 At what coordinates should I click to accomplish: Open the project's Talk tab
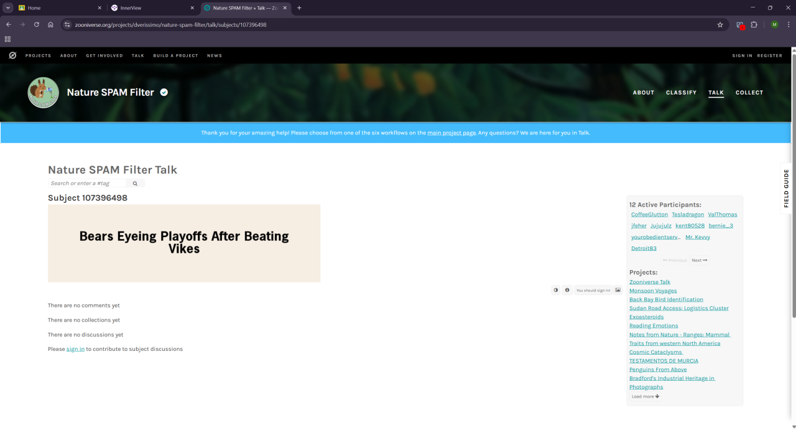[x=716, y=93]
